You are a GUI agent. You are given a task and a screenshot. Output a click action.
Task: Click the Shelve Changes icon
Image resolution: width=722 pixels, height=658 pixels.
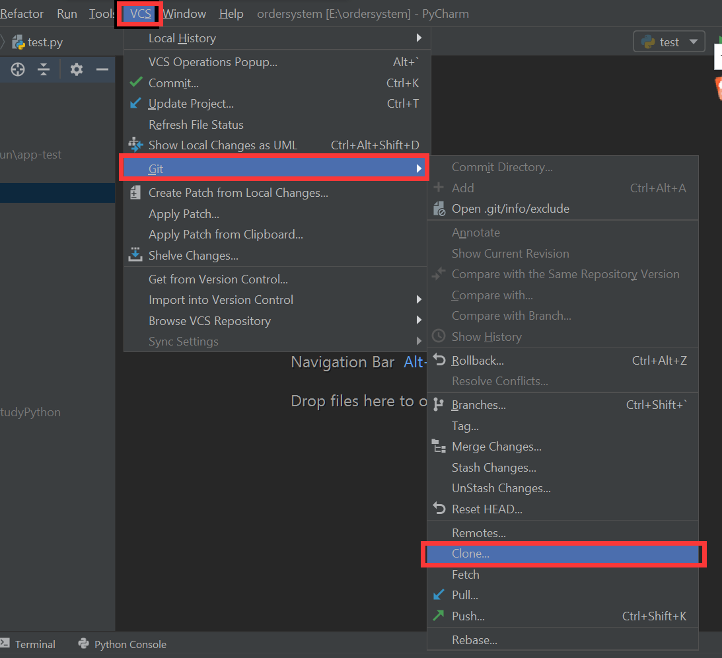tap(135, 254)
